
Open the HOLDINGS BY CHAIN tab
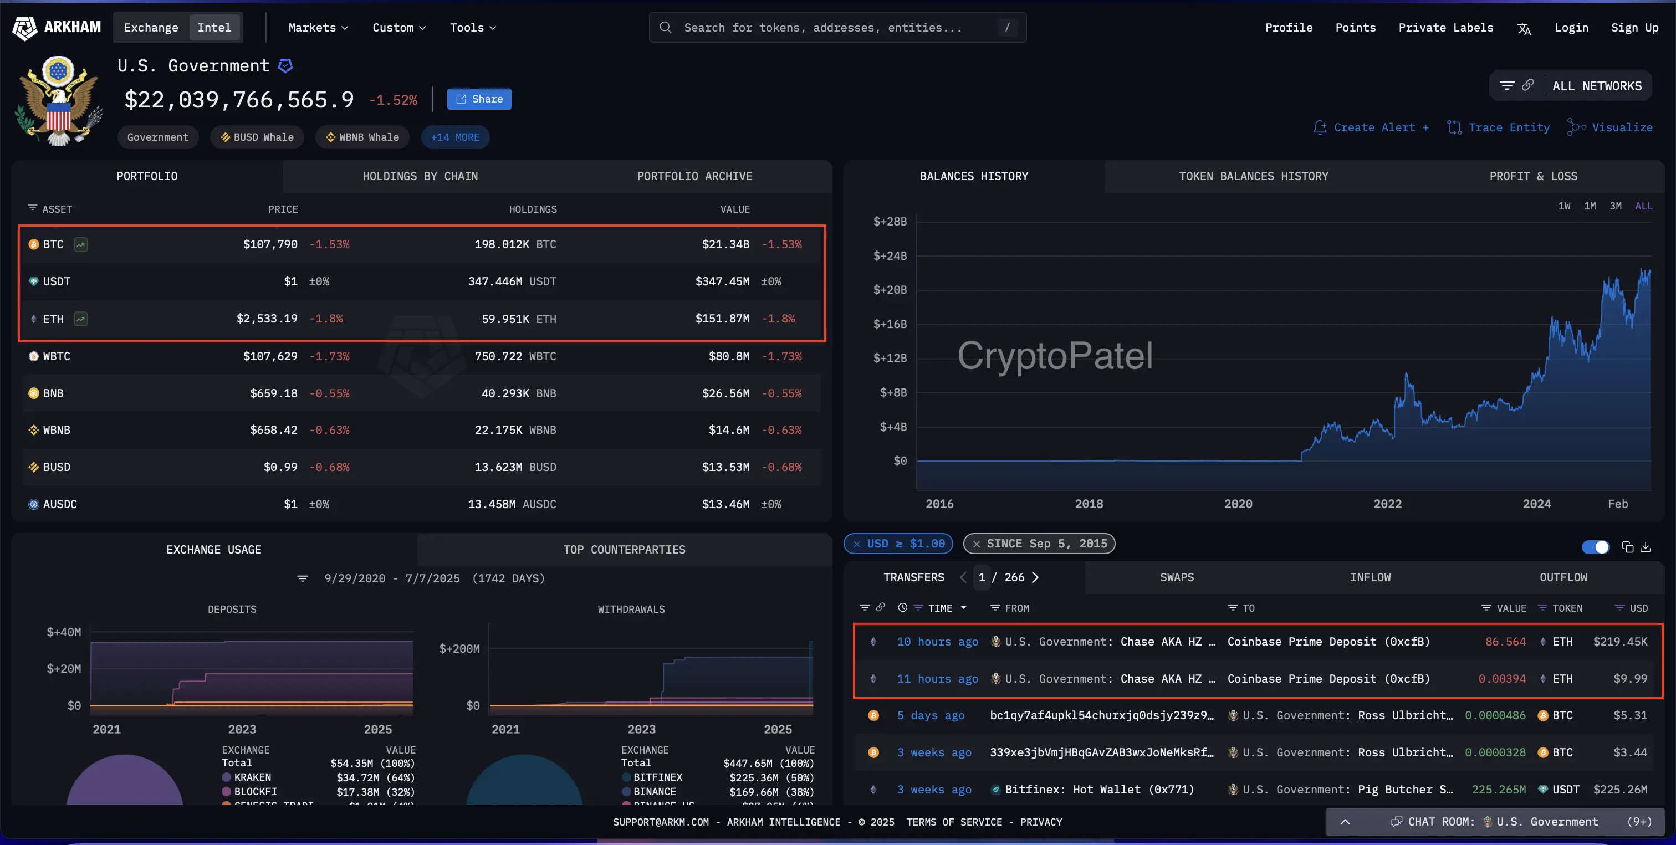tap(420, 176)
